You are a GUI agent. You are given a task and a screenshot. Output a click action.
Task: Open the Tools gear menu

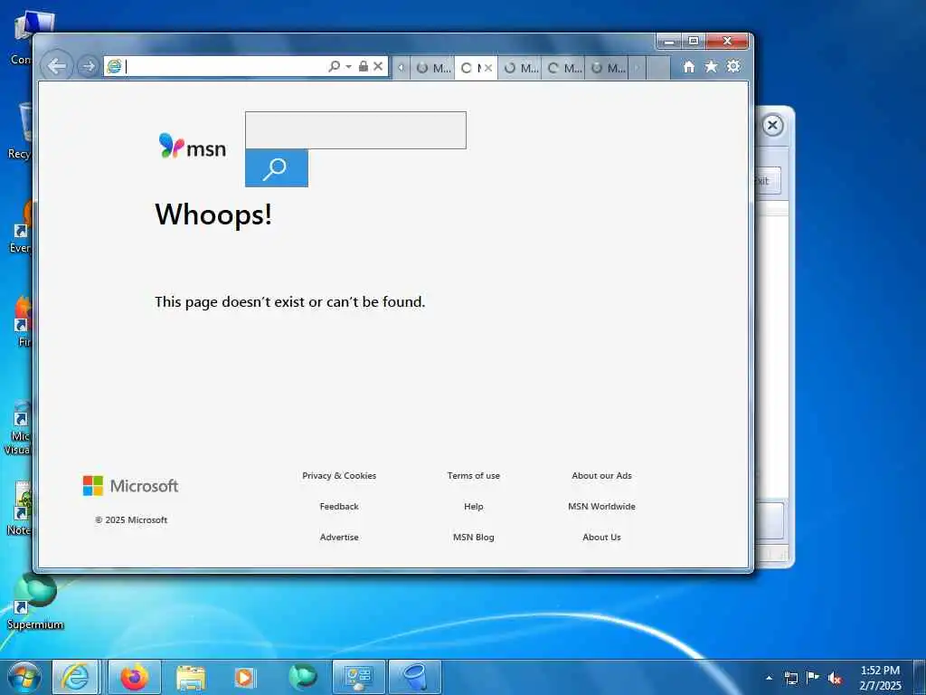coord(733,66)
